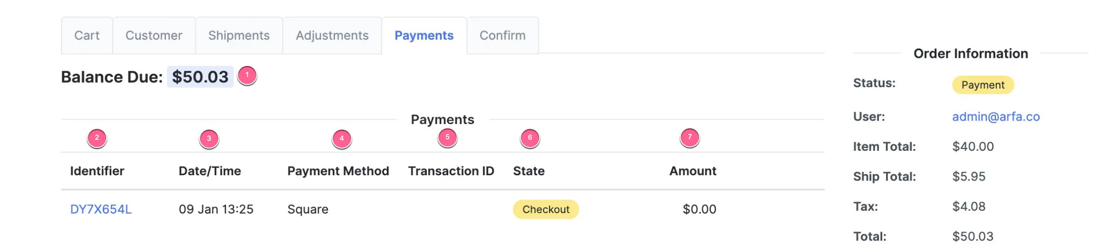Switch to the Customer tab
This screenshot has width=1104, height=249.
tap(154, 35)
